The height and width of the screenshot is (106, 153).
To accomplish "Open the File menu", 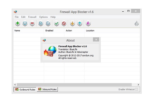I will click(17, 17).
